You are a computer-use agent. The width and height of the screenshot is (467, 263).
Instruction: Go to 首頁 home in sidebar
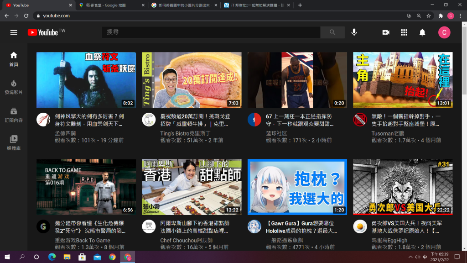(14, 59)
